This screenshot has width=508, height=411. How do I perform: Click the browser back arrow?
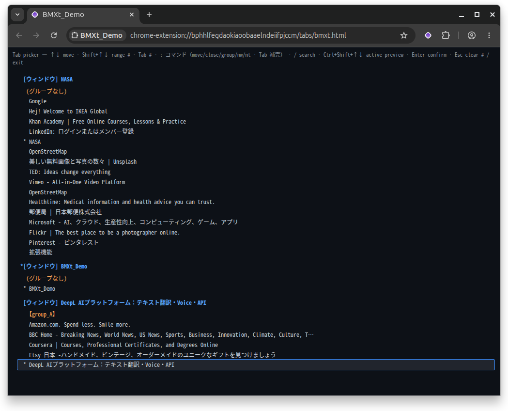pos(19,35)
